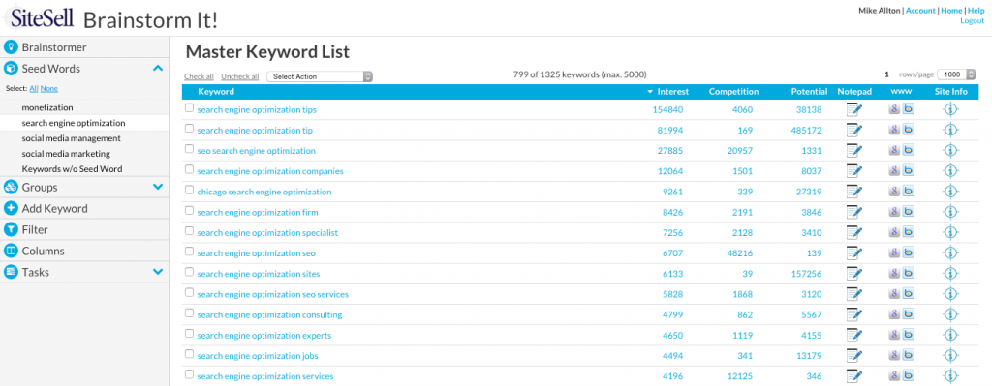Screen dimensions: 992x386
Task: Open keyword search engine optimization consulting
Action: click(269, 314)
